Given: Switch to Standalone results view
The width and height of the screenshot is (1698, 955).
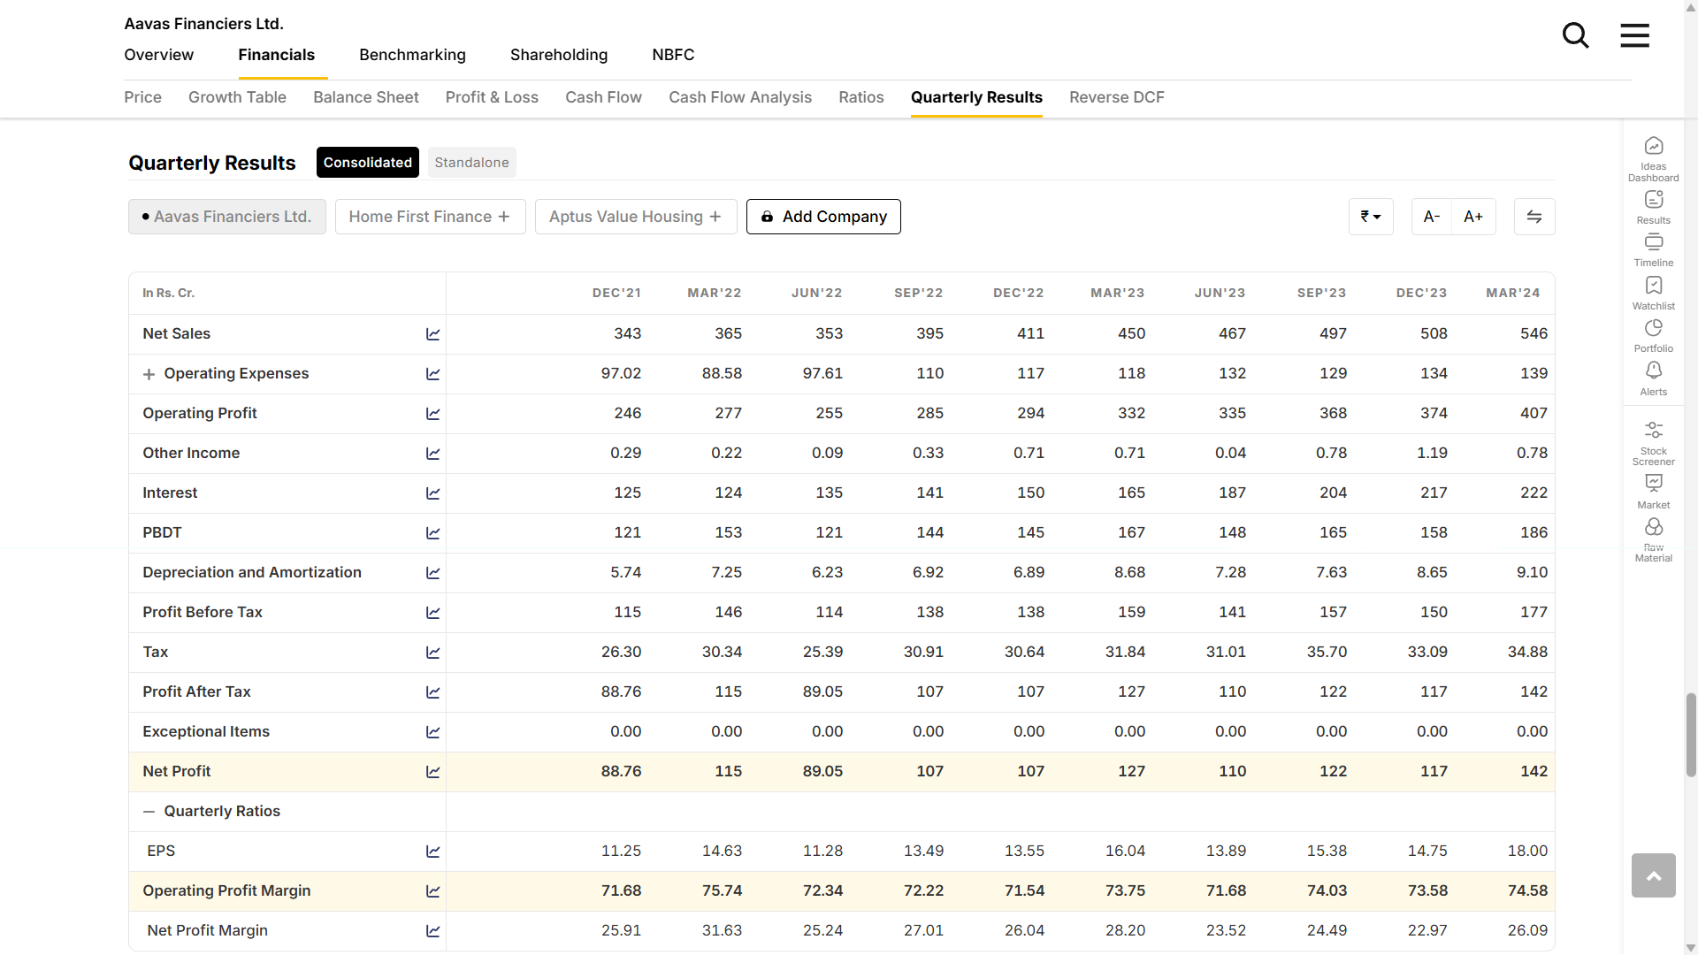Looking at the screenshot, I should 471,163.
